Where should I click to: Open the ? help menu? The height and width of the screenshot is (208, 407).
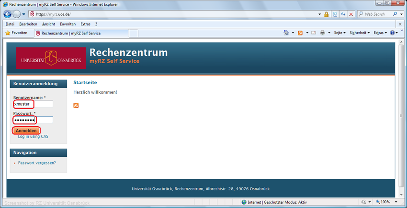(96, 24)
